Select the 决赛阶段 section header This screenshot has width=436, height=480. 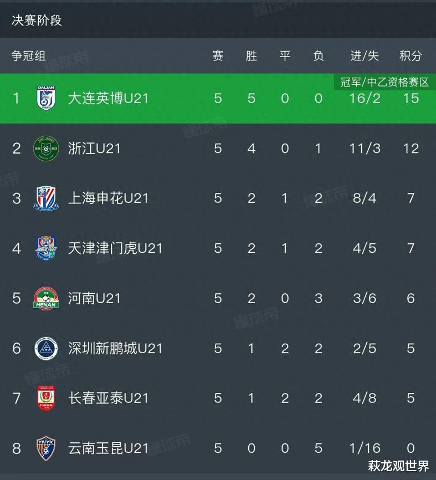[37, 21]
